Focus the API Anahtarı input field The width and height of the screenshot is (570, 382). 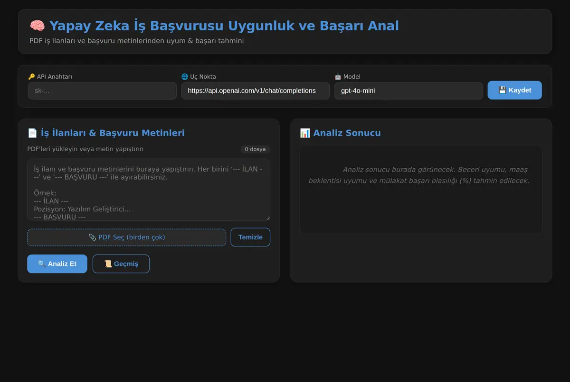102,91
